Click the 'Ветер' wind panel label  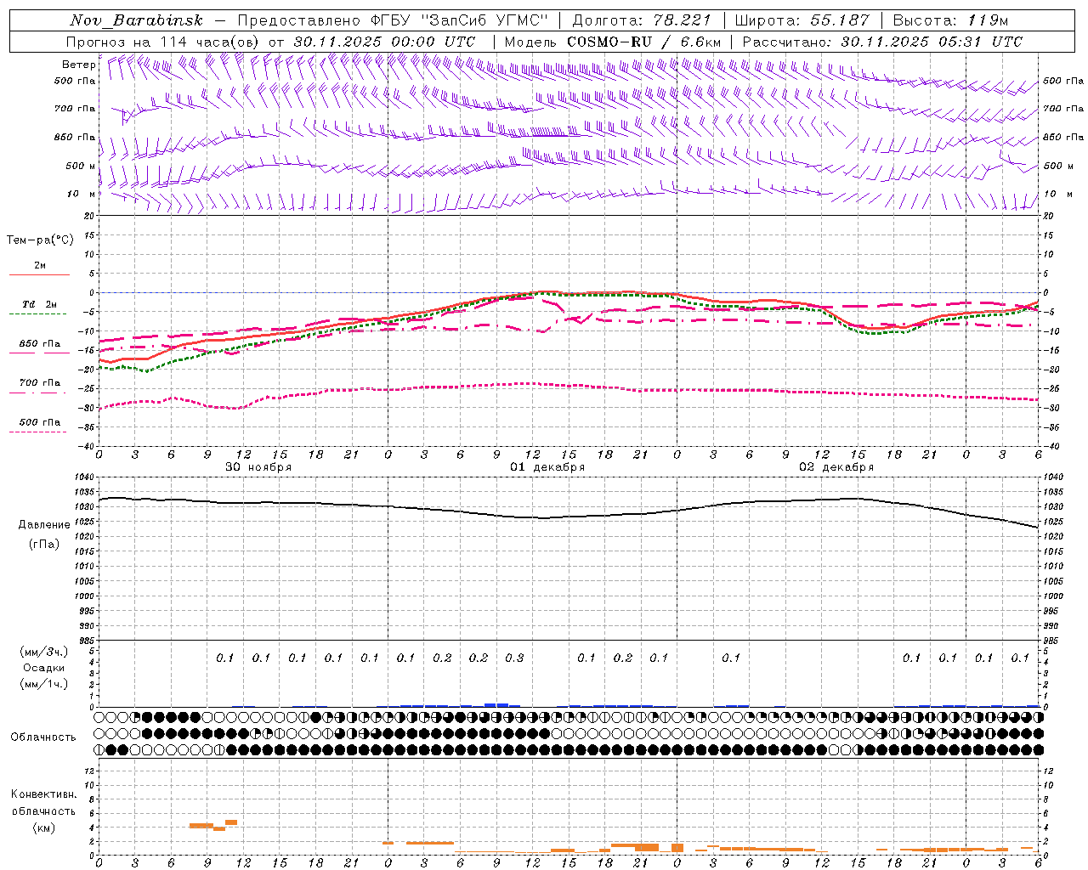(x=78, y=65)
